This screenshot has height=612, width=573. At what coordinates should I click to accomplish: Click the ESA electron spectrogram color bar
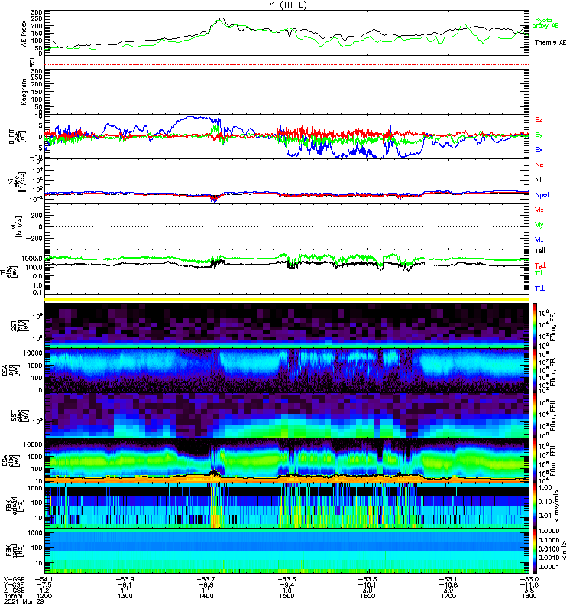point(535,461)
